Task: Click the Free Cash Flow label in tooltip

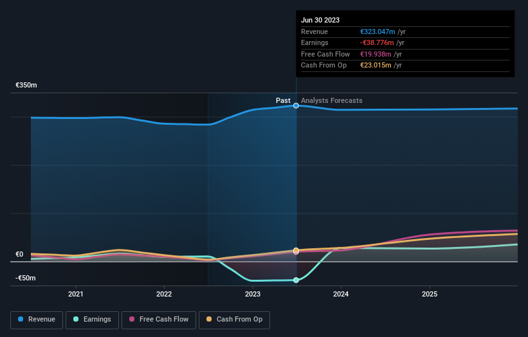Action: [x=325, y=54]
